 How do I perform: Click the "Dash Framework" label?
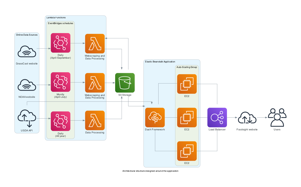155,130
